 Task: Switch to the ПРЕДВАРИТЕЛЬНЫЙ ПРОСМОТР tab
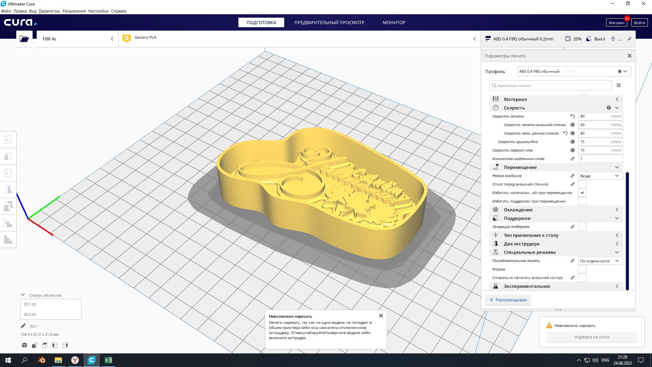pos(329,22)
